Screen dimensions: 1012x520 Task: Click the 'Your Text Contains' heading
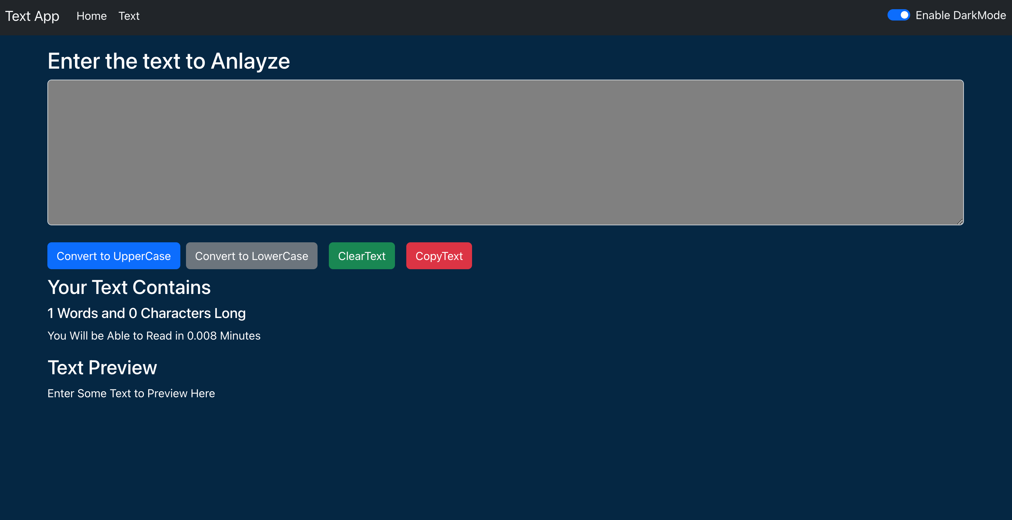point(129,287)
